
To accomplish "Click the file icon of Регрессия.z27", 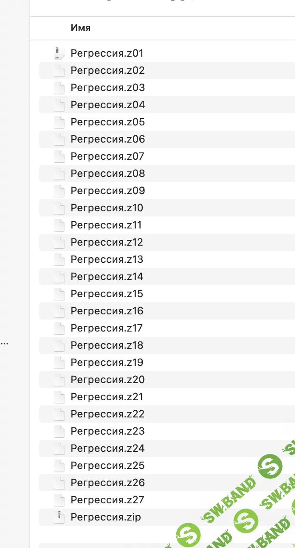I will (59, 500).
